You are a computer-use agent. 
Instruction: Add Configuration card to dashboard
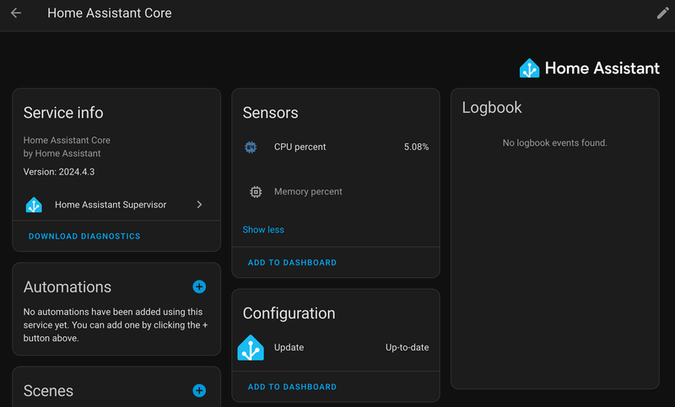292,388
